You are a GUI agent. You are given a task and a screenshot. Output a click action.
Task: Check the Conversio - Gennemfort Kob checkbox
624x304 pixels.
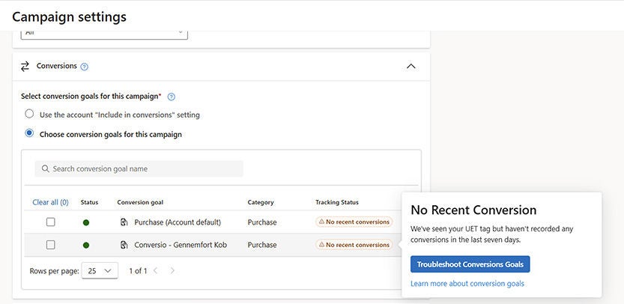coord(50,245)
